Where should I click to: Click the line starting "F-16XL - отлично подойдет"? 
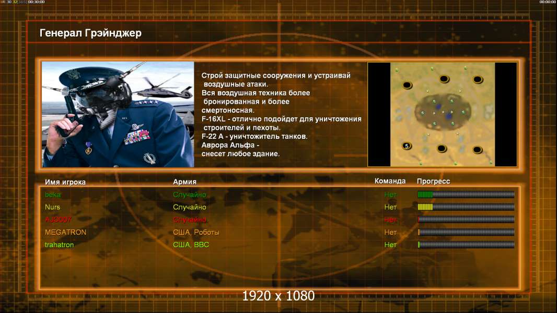tap(281, 119)
